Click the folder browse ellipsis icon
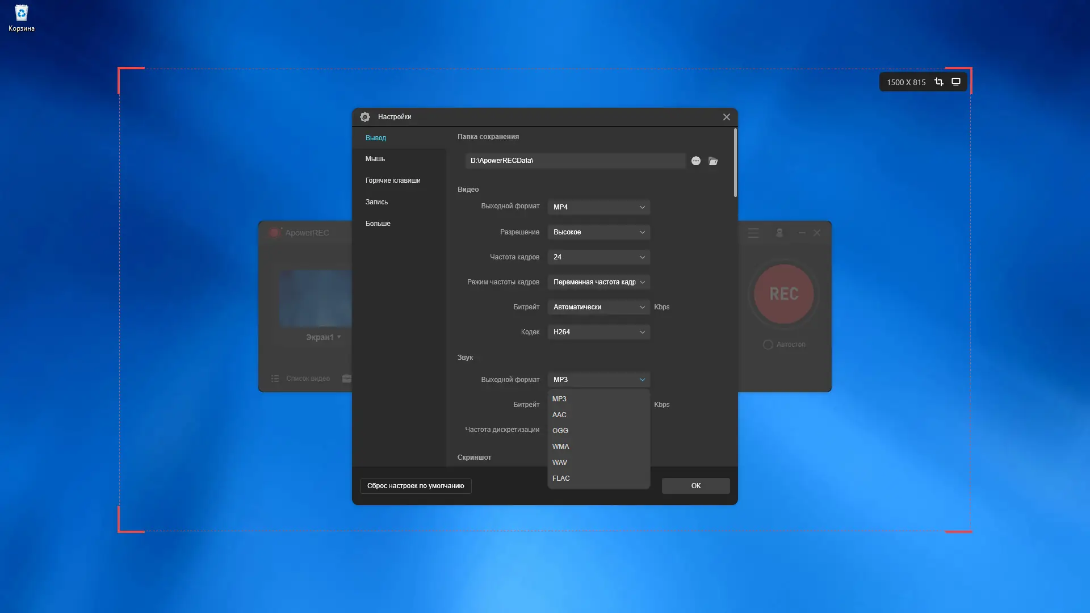 coord(695,161)
